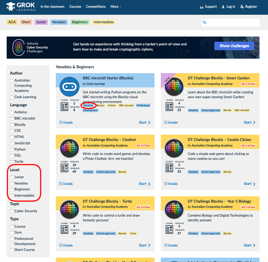
Task: Click the course certificate icon in Smart Garden card
Action: [169, 107]
